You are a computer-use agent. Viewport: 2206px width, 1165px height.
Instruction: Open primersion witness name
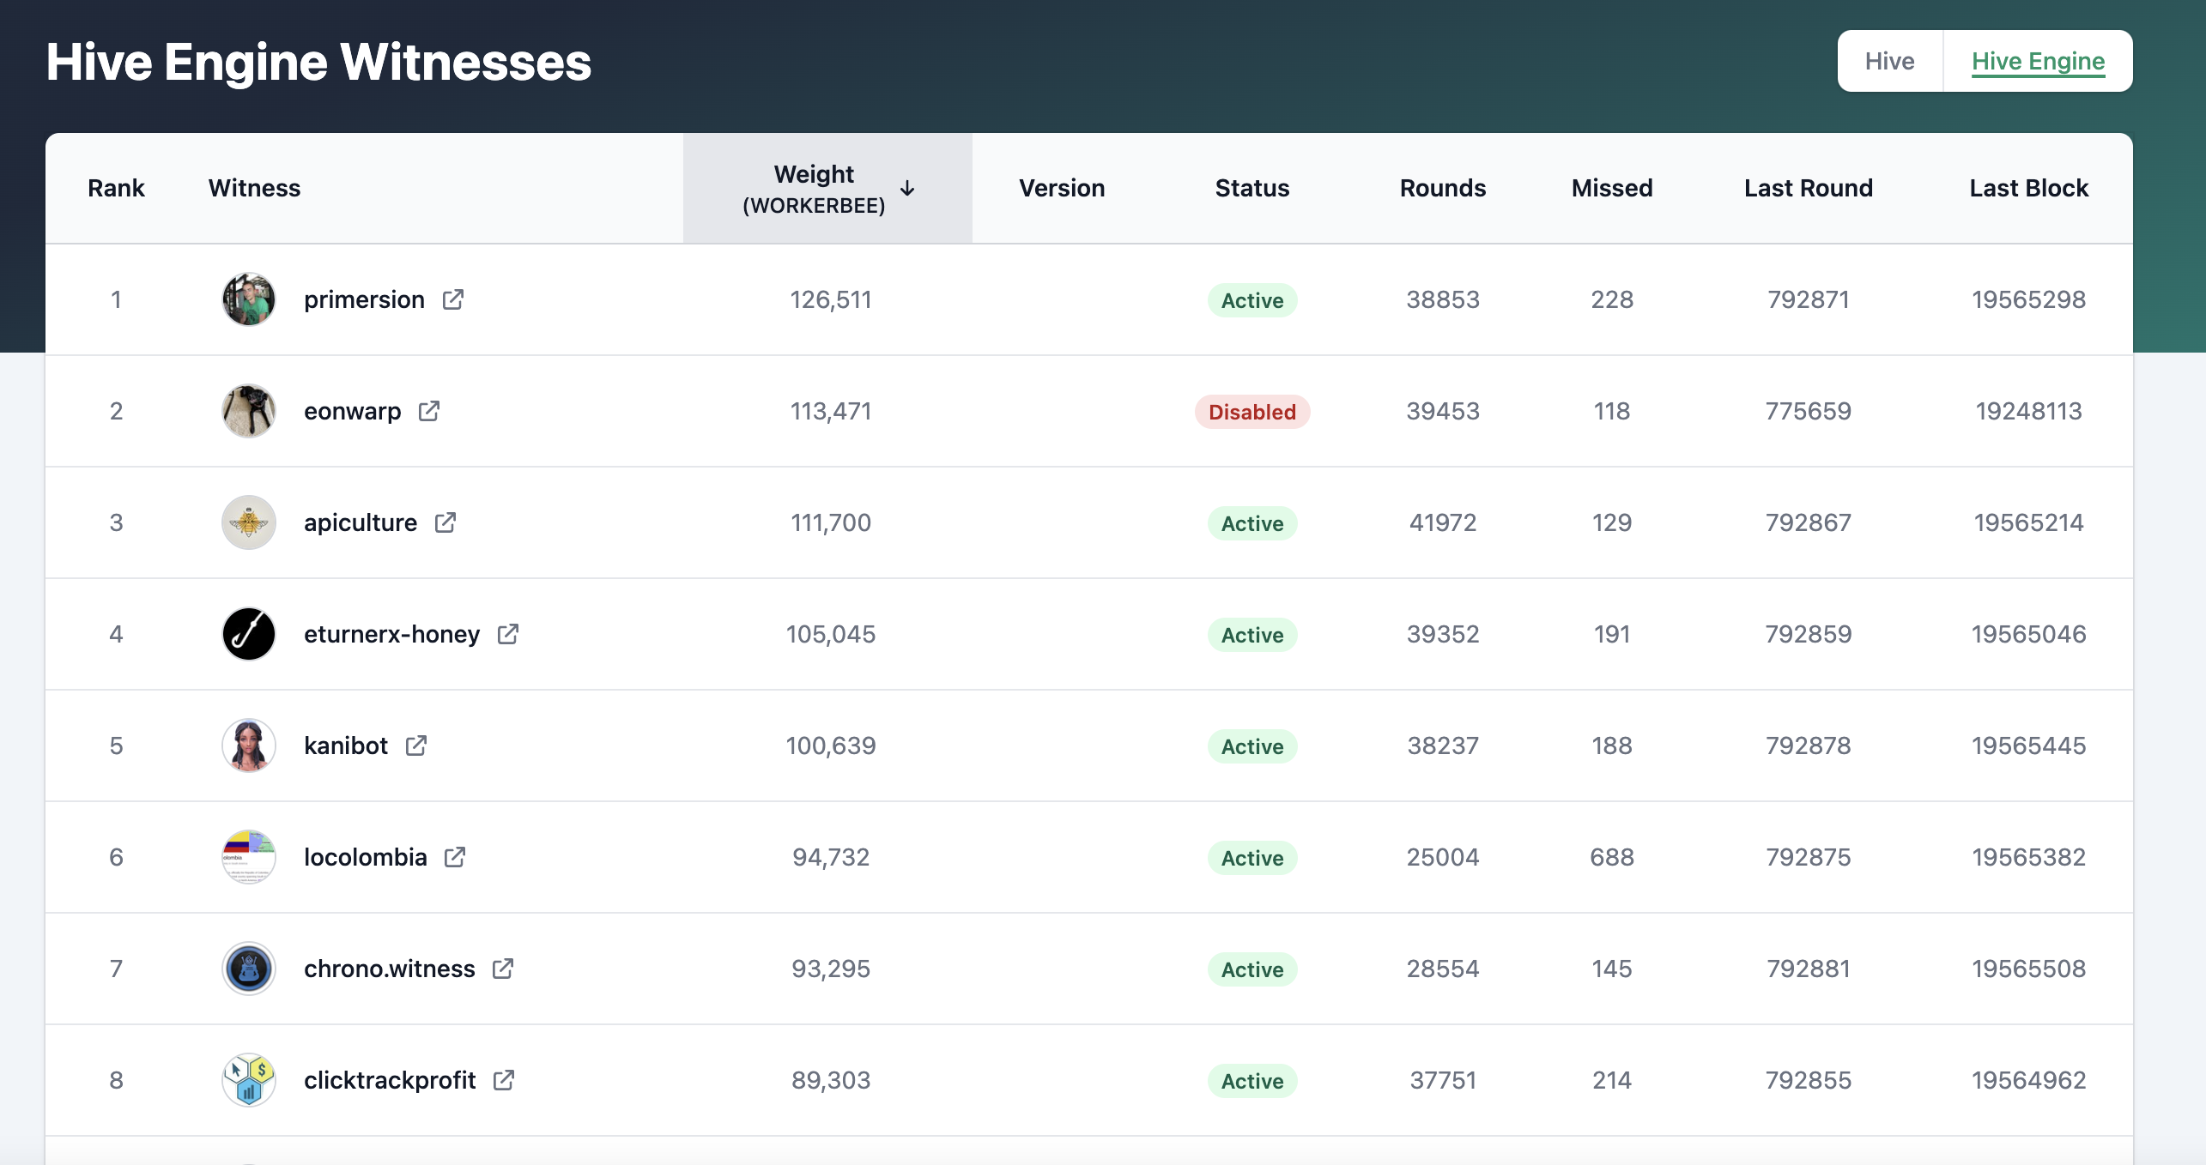pyautogui.click(x=364, y=299)
